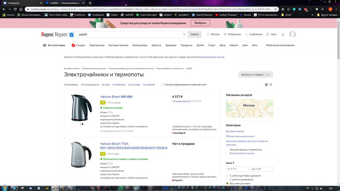Open Электроника category
340x191 pixels.
pyautogui.click(x=97, y=45)
